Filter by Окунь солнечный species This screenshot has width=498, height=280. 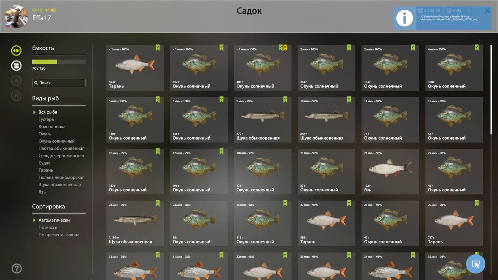coord(56,141)
